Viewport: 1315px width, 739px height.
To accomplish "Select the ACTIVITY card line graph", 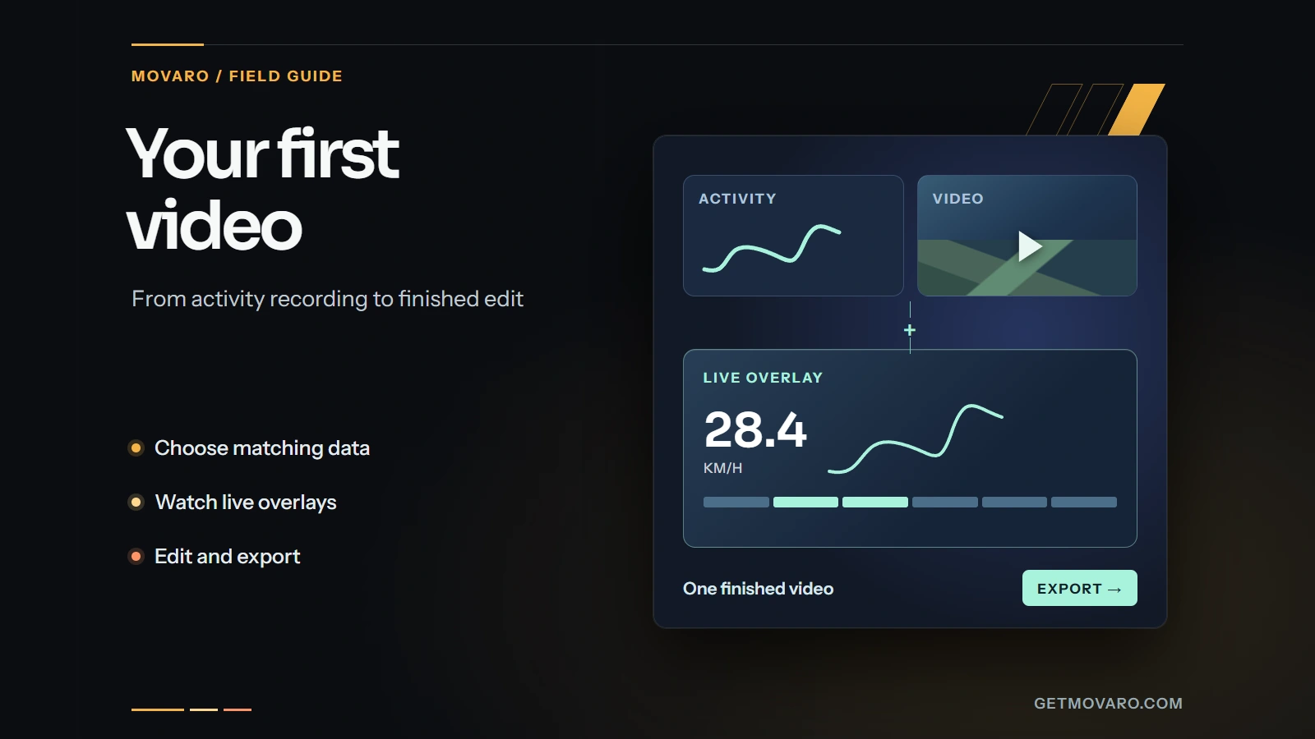I will [771, 248].
